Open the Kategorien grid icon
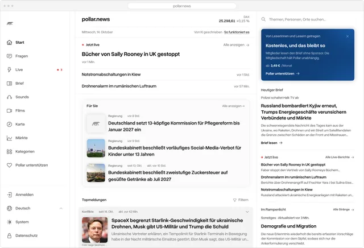 click(x=9, y=152)
